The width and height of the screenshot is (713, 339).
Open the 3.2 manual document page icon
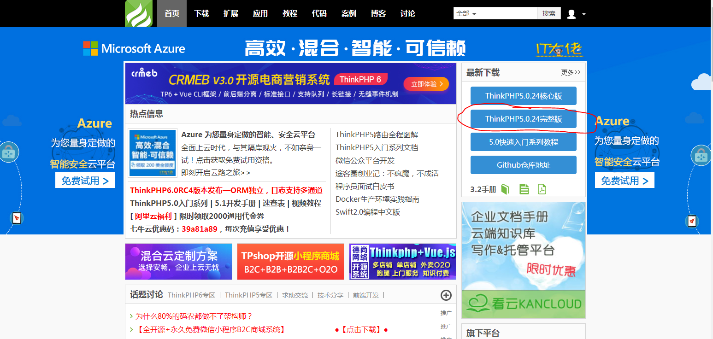(x=524, y=189)
